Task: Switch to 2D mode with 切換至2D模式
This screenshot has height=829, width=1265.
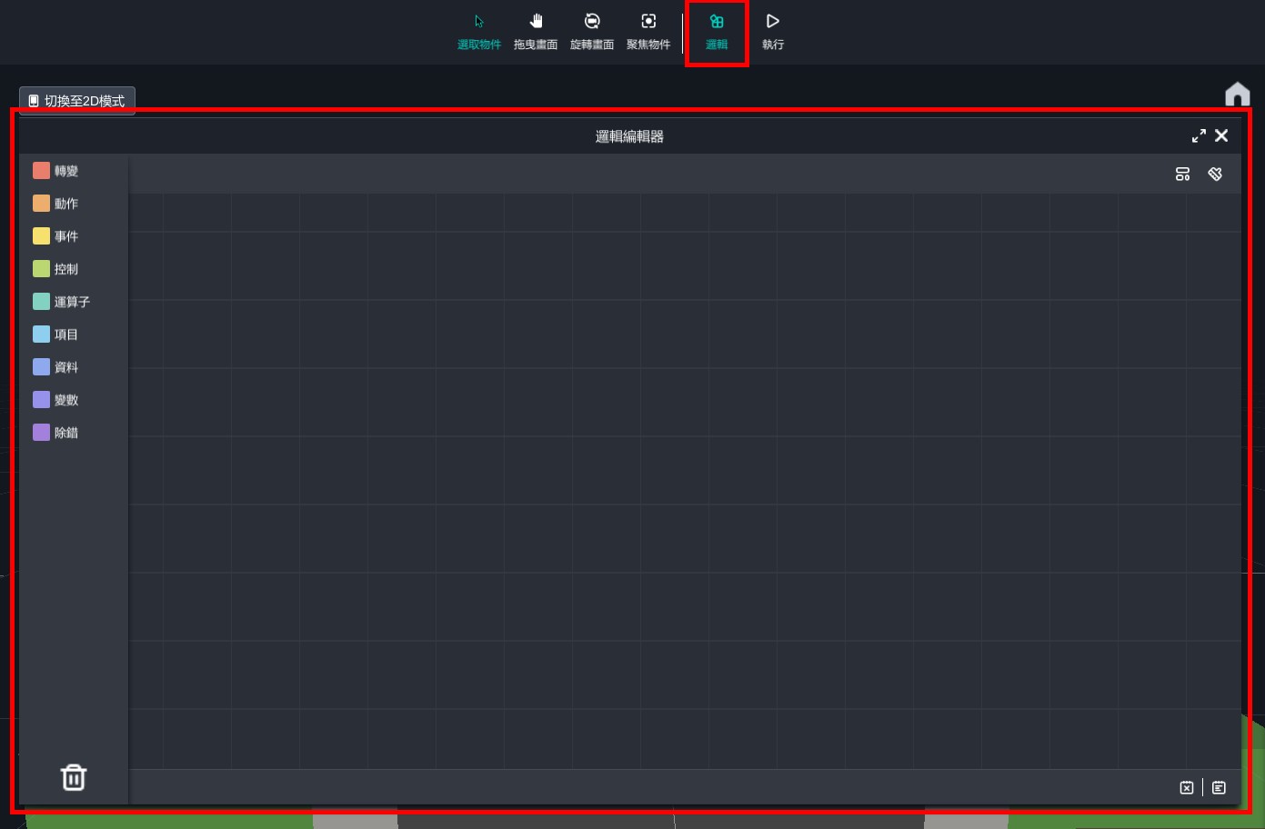Action: pos(77,101)
